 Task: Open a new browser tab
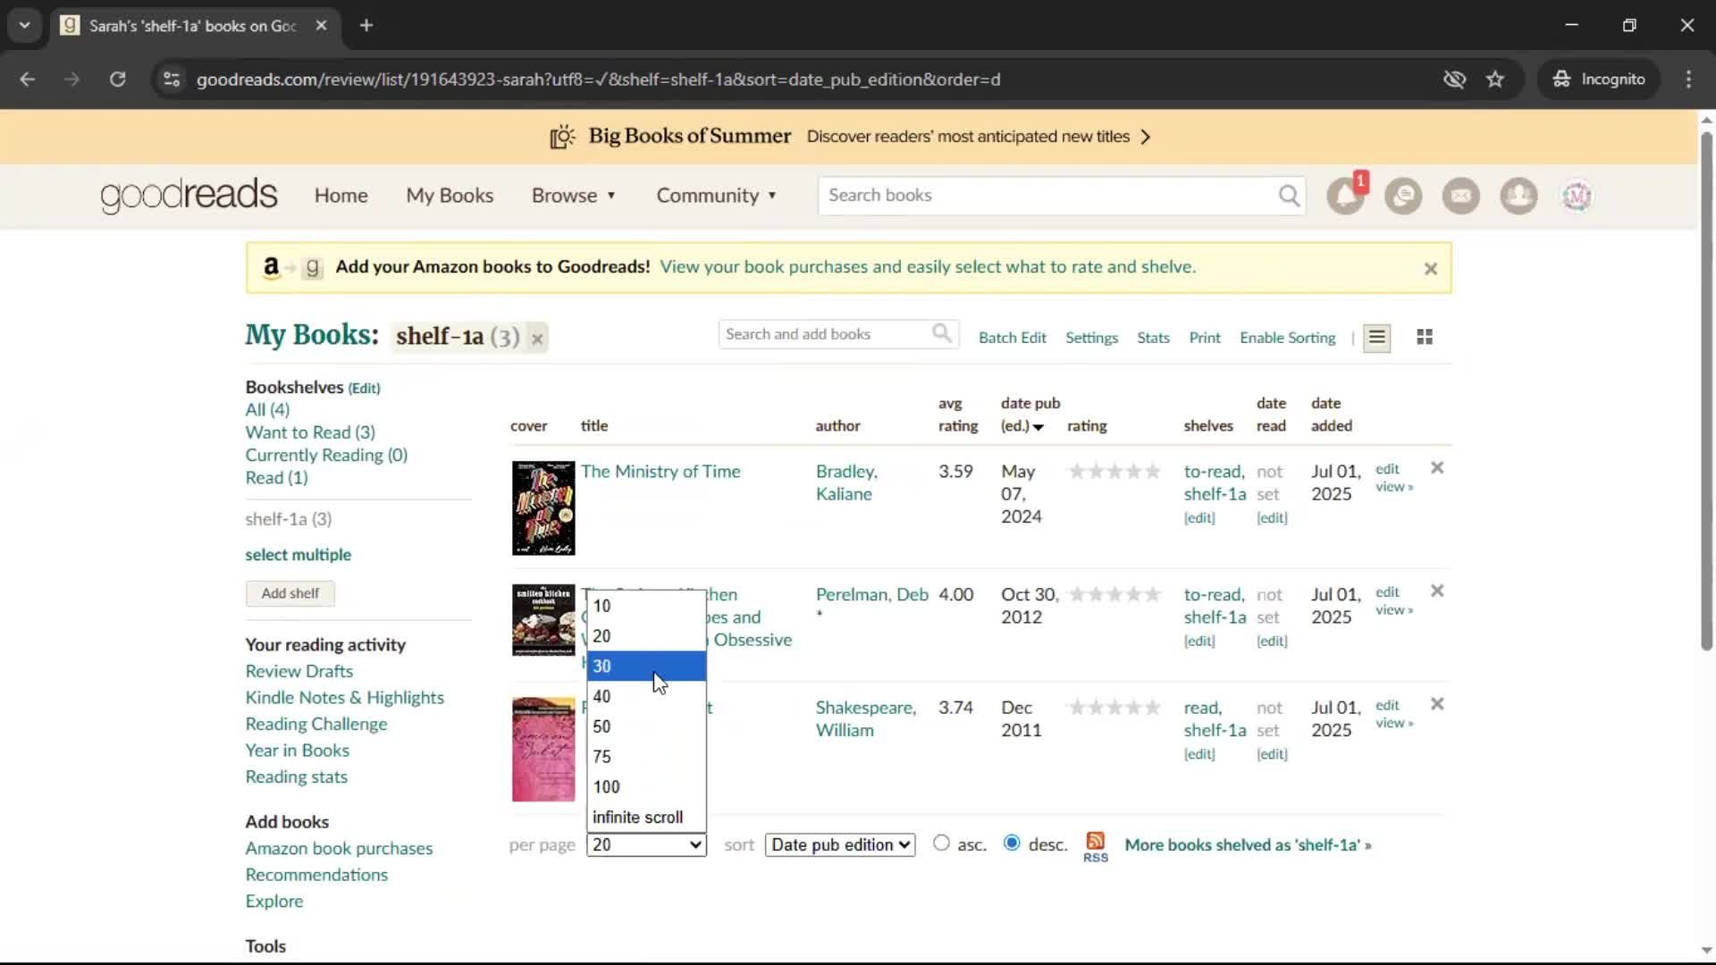(366, 25)
